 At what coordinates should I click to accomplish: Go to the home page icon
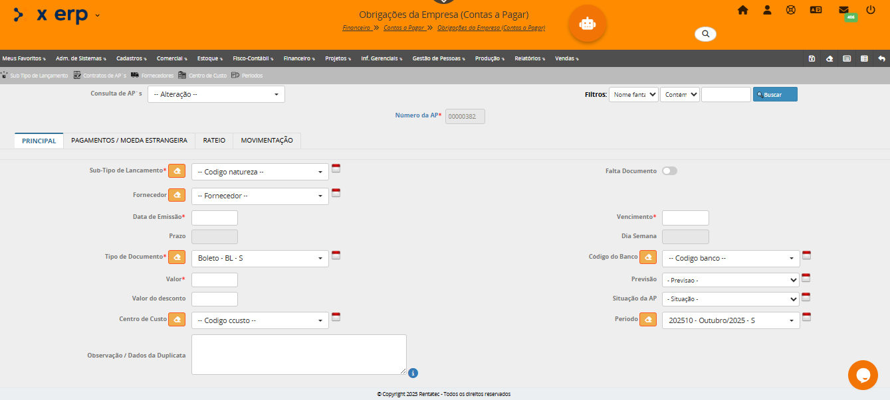tap(742, 10)
